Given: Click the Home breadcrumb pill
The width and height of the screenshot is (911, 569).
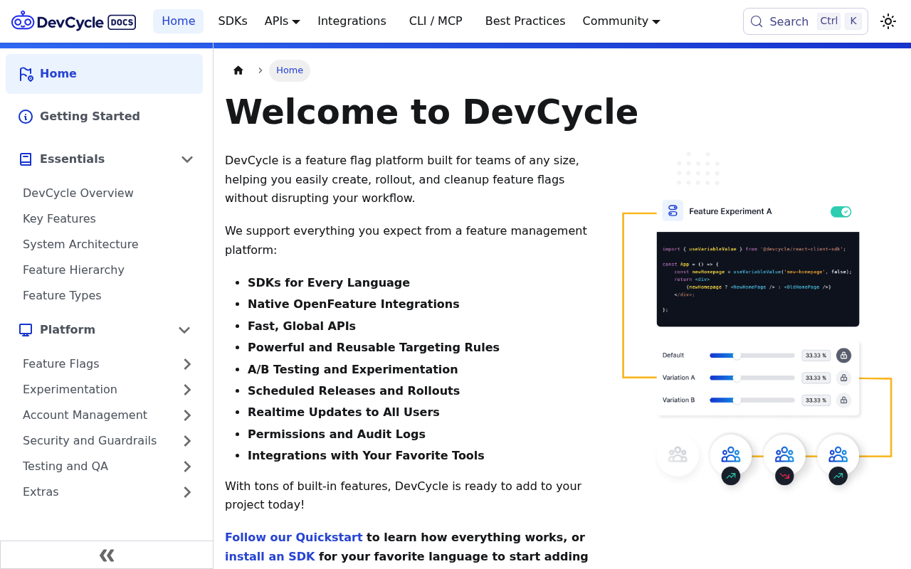Looking at the screenshot, I should click(290, 70).
